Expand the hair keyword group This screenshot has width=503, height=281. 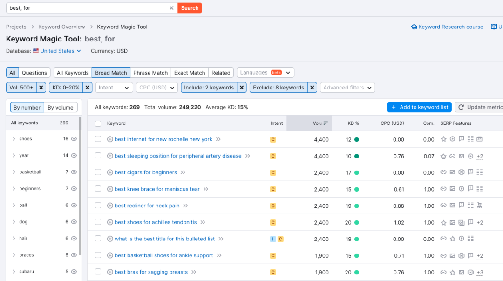[14, 238]
